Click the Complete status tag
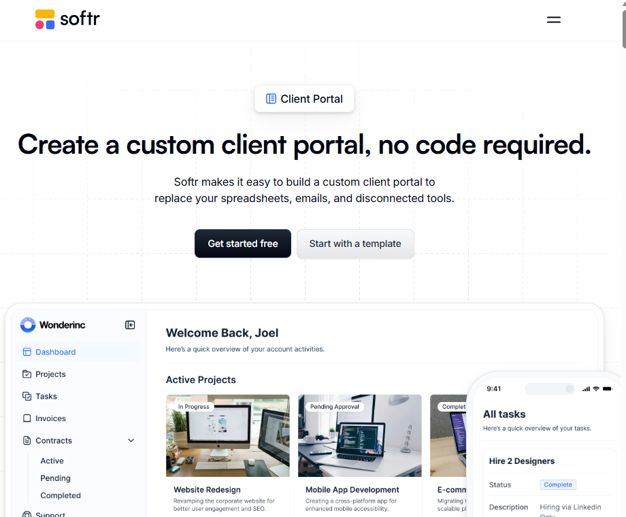The width and height of the screenshot is (626, 517). 558,485
